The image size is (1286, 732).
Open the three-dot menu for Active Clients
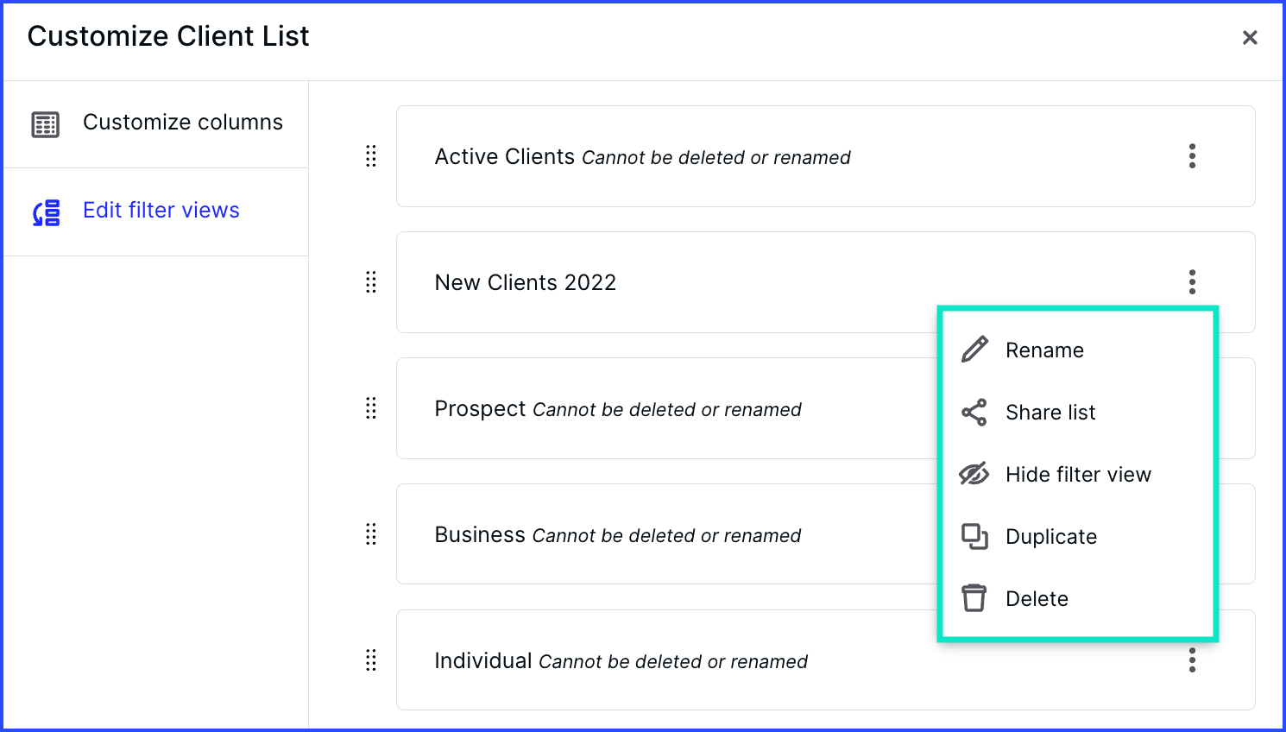[1192, 156]
